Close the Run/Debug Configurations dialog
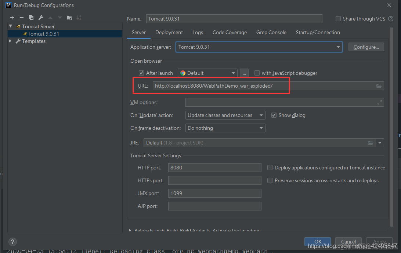 [x=389, y=5]
